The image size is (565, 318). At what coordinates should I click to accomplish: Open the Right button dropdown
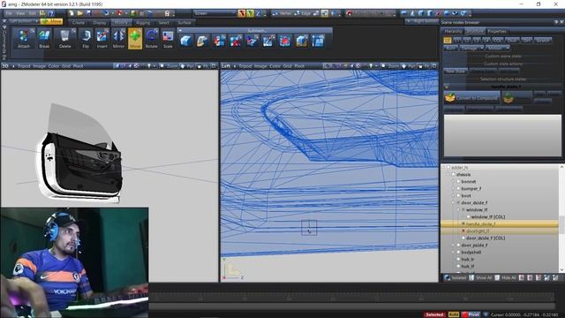coord(422,21)
